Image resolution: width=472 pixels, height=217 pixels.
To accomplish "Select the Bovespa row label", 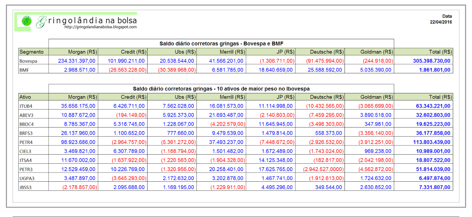I will pos(28,61).
